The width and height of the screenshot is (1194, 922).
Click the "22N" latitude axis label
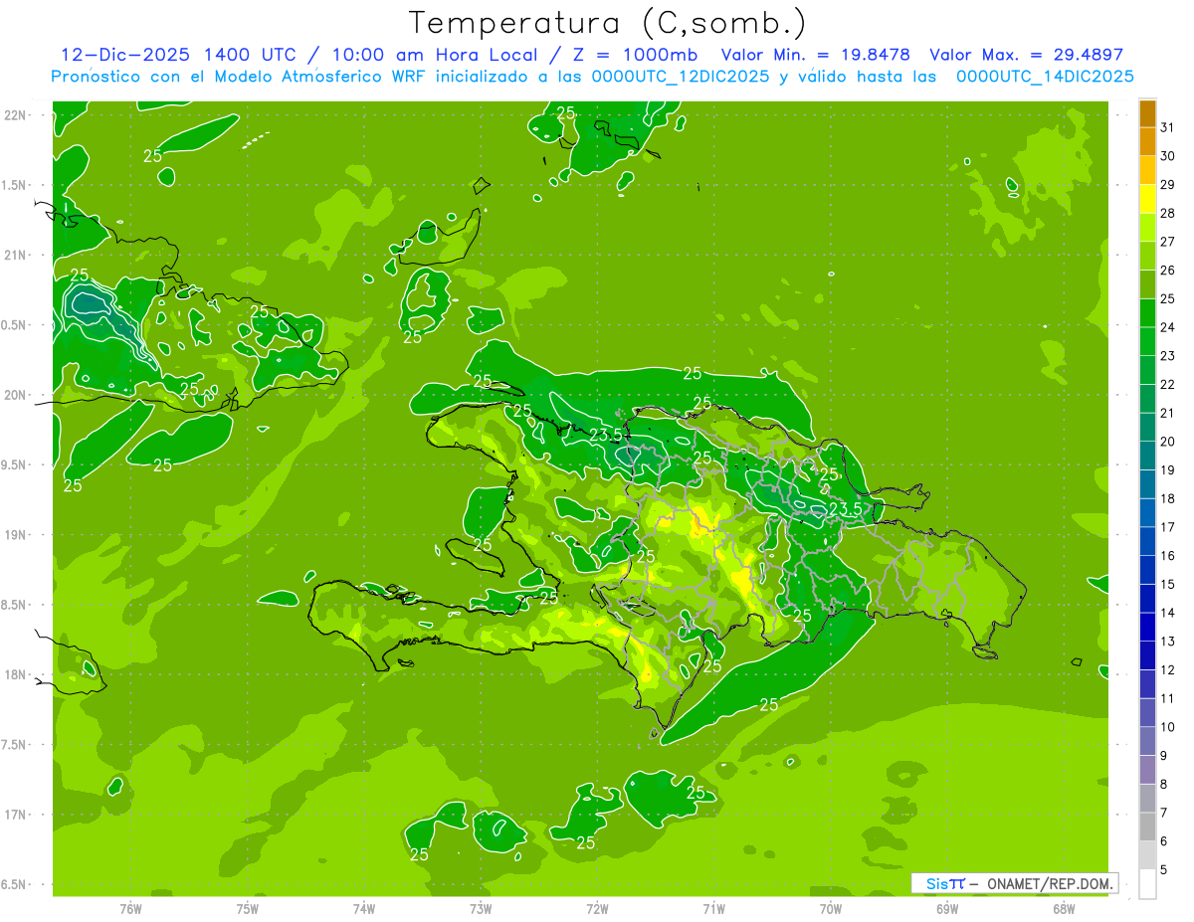16,114
